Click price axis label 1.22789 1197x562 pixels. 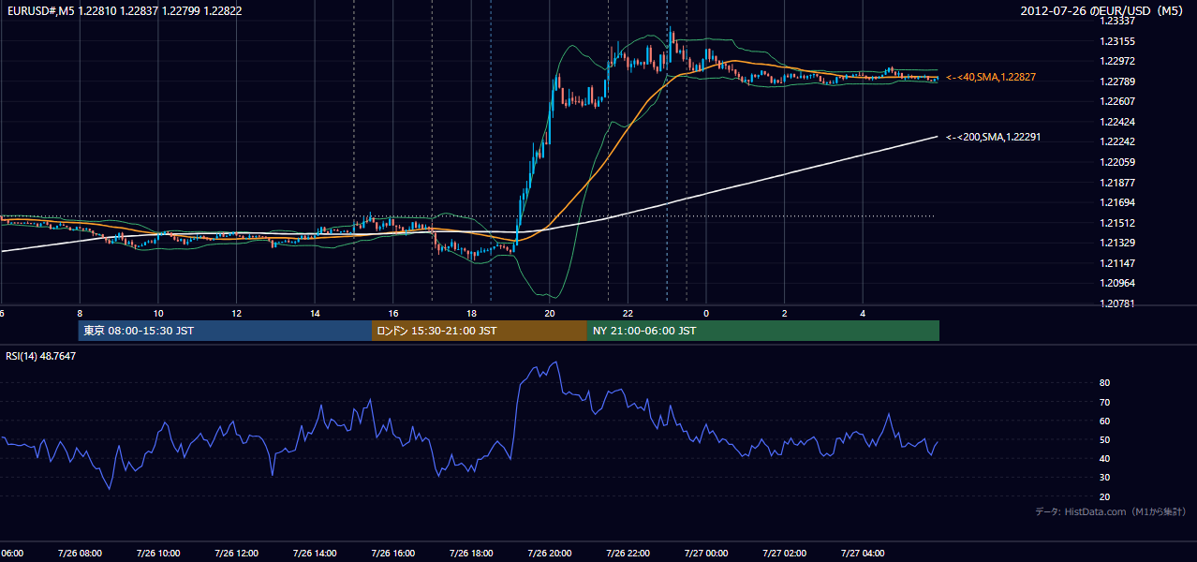click(1117, 81)
